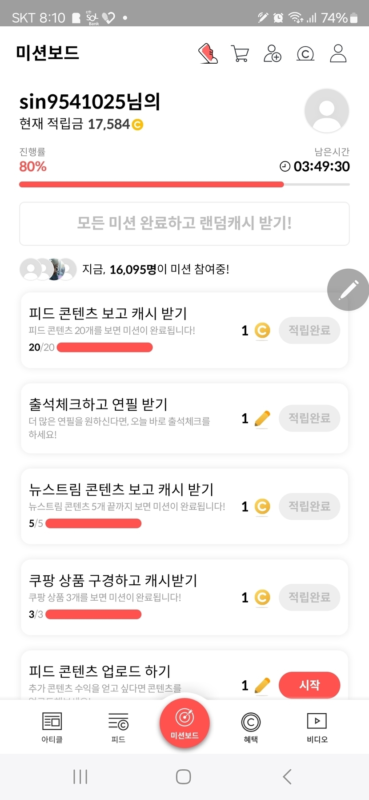
Task: Tap the center 미션보드 button
Action: click(184, 723)
